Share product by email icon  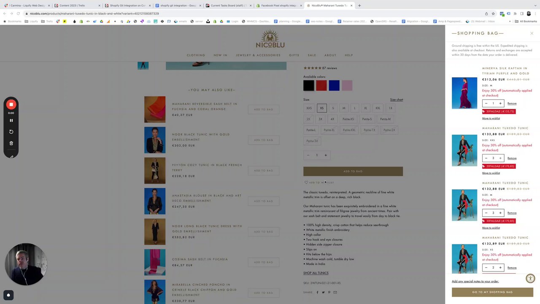335,292
